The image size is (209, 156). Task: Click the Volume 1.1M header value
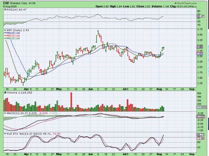(160, 6)
